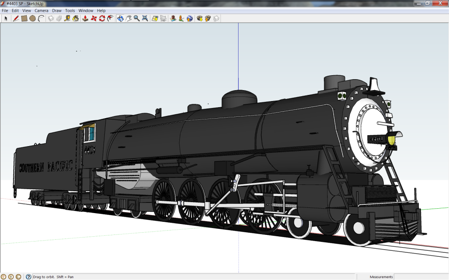
Task: Click the cab window of locomotive
Action: click(89, 134)
